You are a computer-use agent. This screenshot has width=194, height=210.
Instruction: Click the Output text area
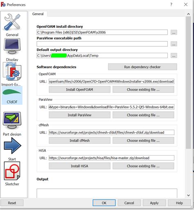107,193
